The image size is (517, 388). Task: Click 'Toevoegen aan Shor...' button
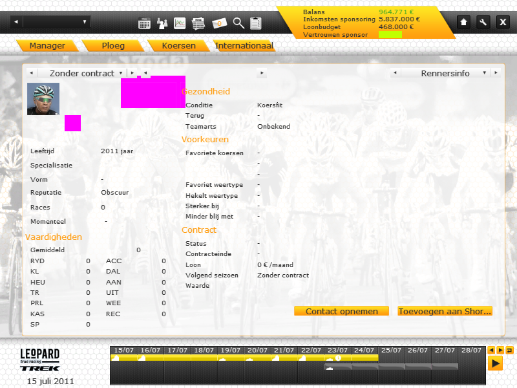(445, 311)
